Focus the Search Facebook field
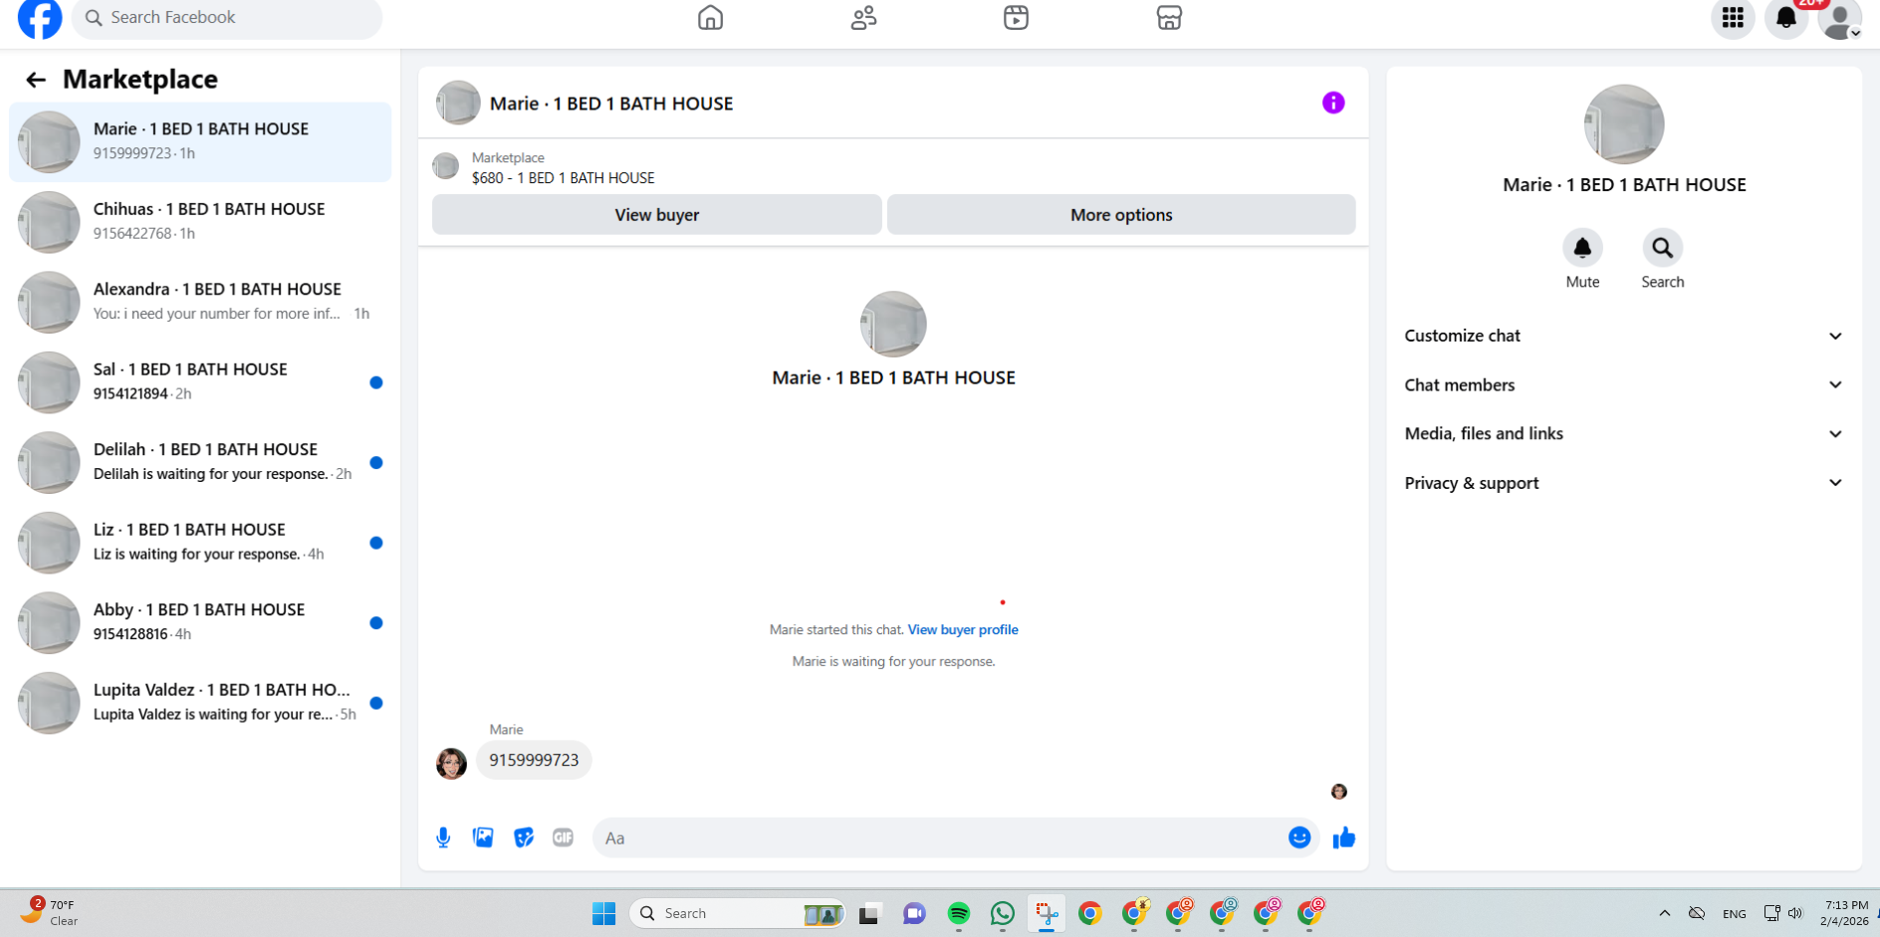1880x937 pixels. point(227,18)
